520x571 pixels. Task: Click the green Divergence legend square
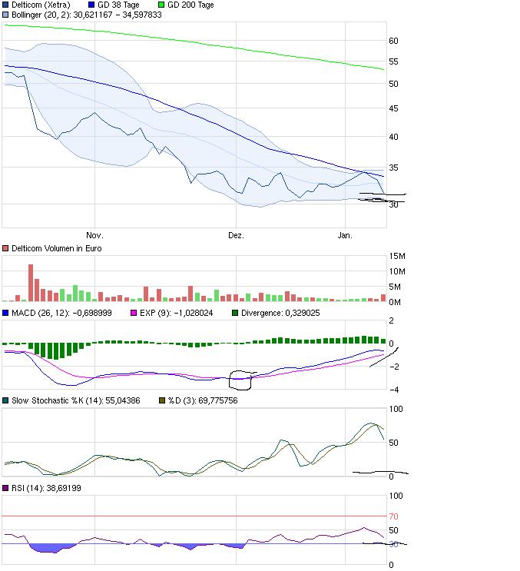pyautogui.click(x=236, y=314)
